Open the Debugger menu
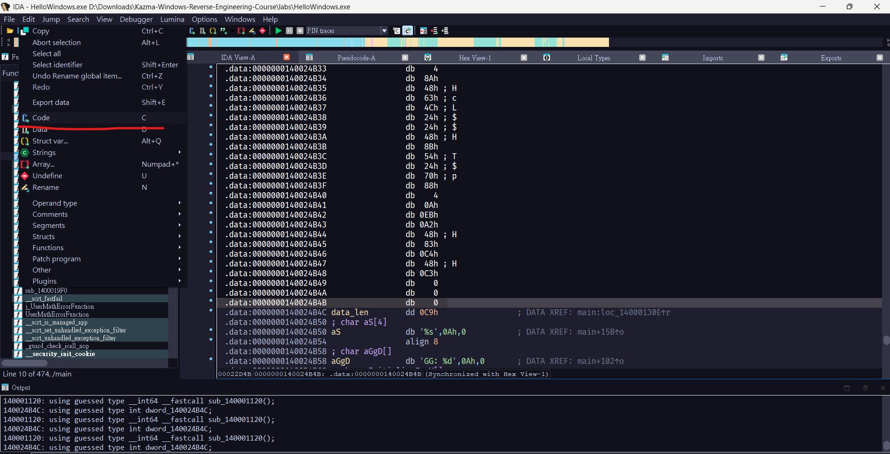Image resolution: width=890 pixels, height=454 pixels. pos(136,19)
